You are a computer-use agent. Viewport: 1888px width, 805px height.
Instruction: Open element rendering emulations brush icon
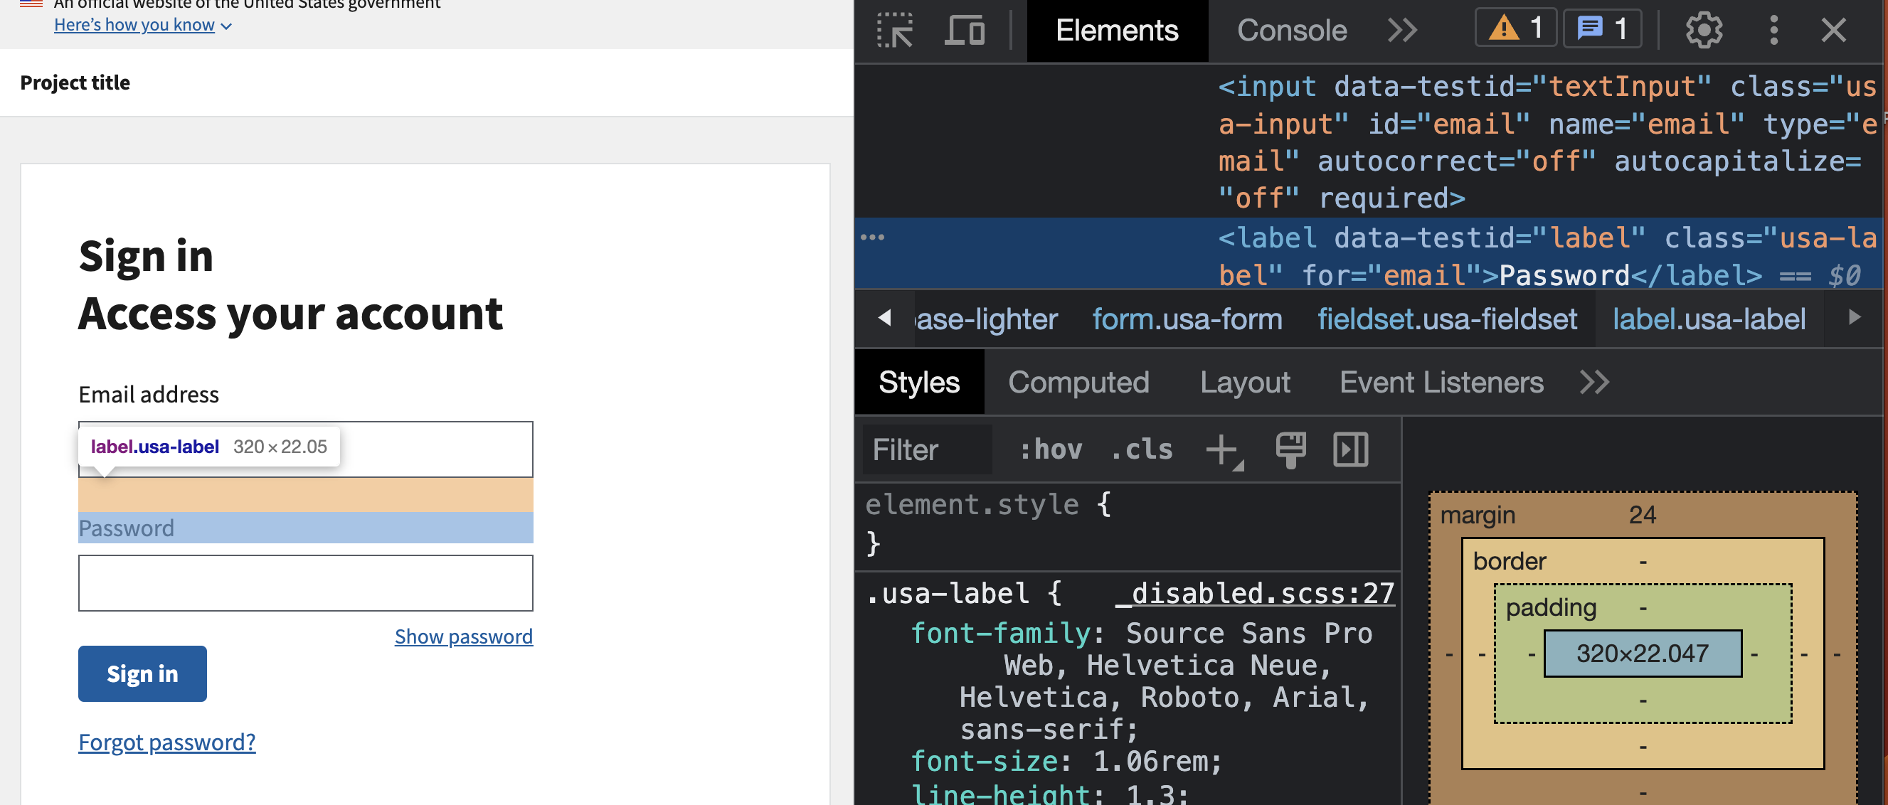[1290, 449]
